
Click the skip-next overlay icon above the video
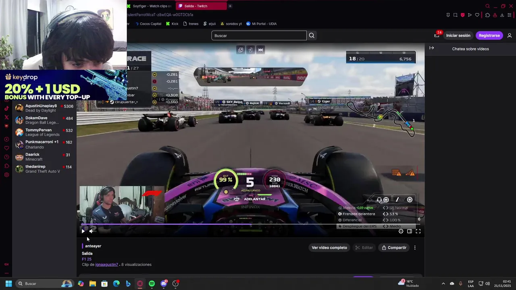pyautogui.click(x=260, y=50)
